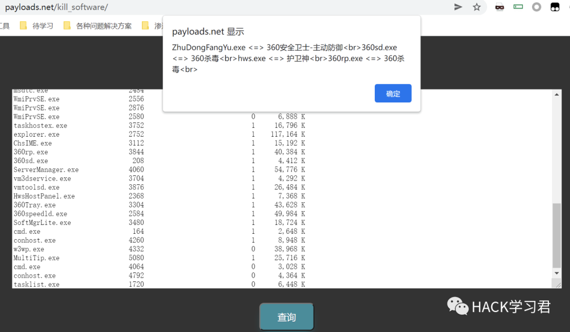The image size is (570, 332).
Task: Click the 360speedld.exe process line
Action: coord(159,214)
